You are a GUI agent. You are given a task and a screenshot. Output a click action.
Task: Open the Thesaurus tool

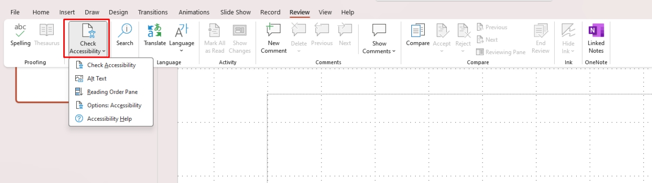(47, 35)
